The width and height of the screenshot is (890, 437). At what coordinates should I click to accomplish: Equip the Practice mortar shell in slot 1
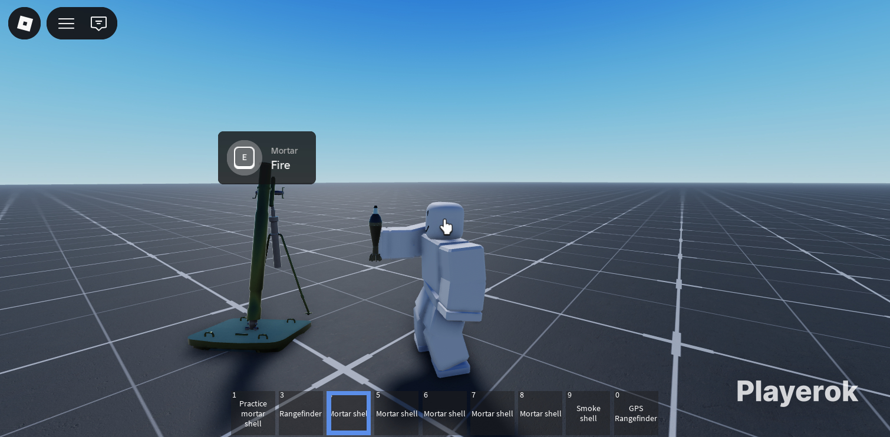pos(253,413)
